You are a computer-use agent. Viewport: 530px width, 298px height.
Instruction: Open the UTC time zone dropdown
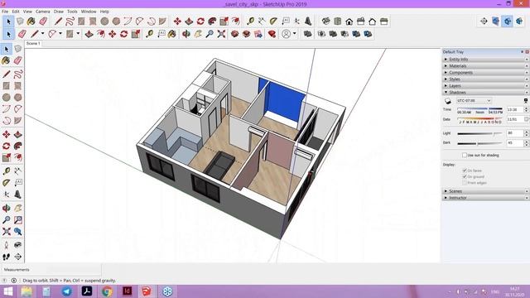pos(474,101)
